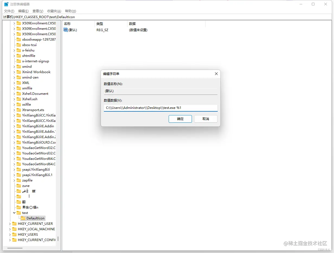
Task: Open the 收藏夹(A) menu
Action: (54, 11)
